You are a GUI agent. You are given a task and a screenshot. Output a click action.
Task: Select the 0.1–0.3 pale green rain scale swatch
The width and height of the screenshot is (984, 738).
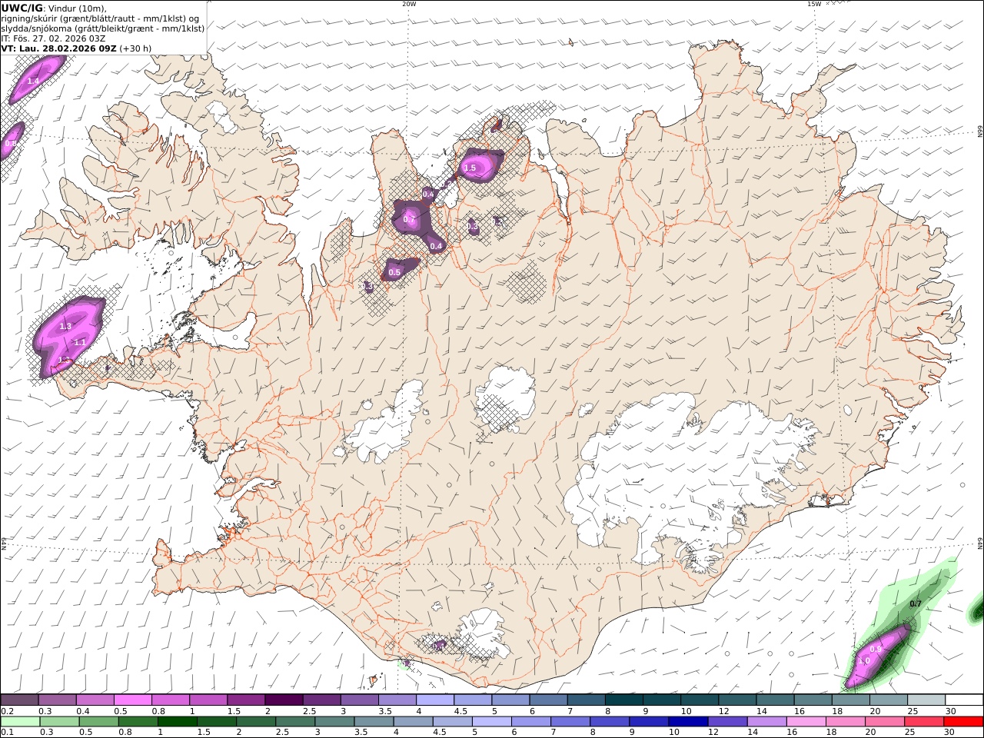(19, 722)
